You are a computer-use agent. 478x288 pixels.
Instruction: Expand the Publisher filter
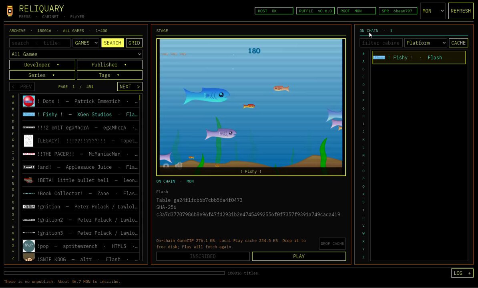[x=110, y=64]
